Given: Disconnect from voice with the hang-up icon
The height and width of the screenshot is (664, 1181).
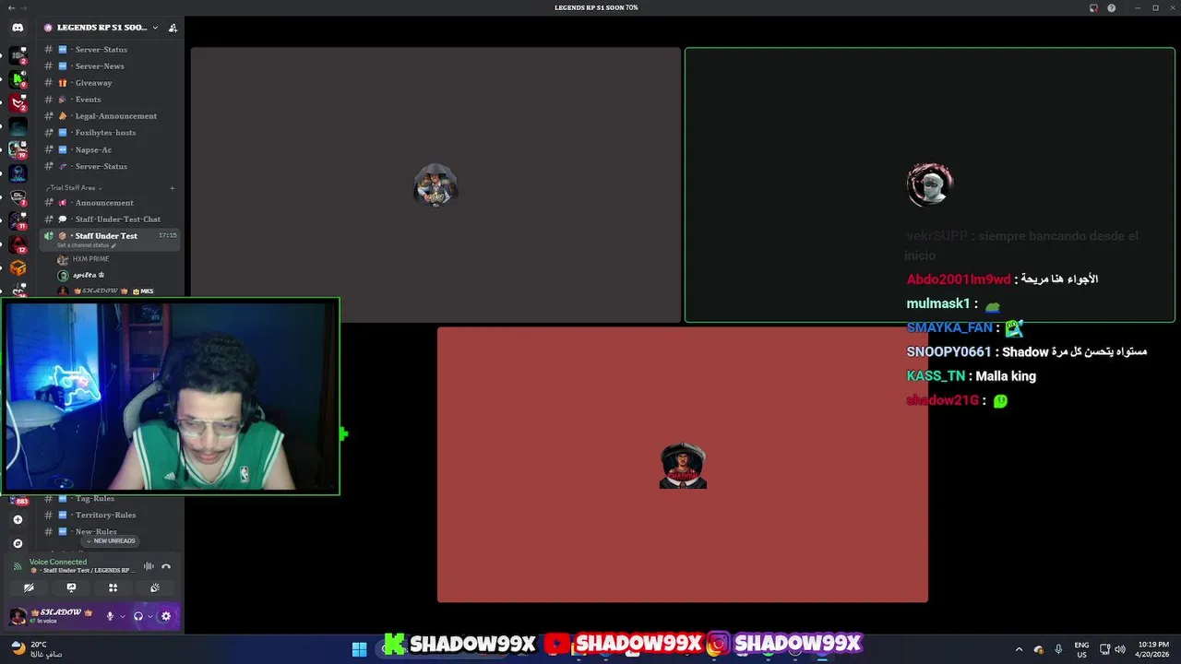Looking at the screenshot, I should coord(166,566).
